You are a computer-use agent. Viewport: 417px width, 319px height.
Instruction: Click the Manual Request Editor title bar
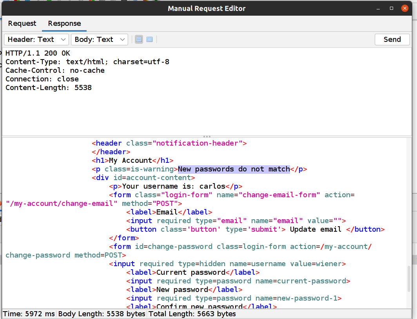pyautogui.click(x=207, y=8)
